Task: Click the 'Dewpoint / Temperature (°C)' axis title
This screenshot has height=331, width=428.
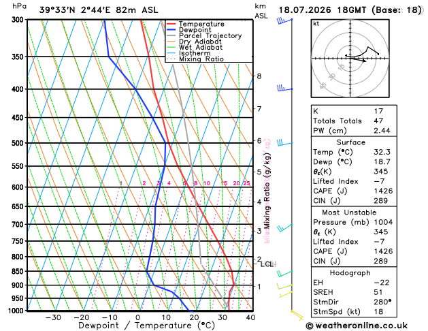Action: click(x=146, y=326)
